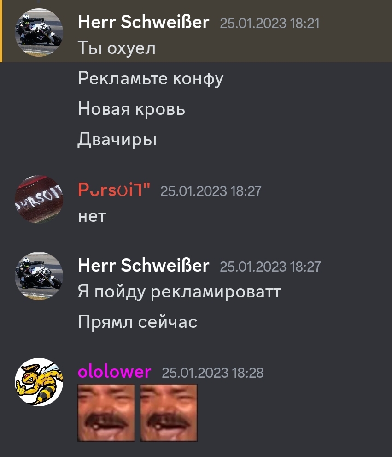Select the second laughing man emoji
Viewport: 392px width, 457px height.
coord(168,413)
